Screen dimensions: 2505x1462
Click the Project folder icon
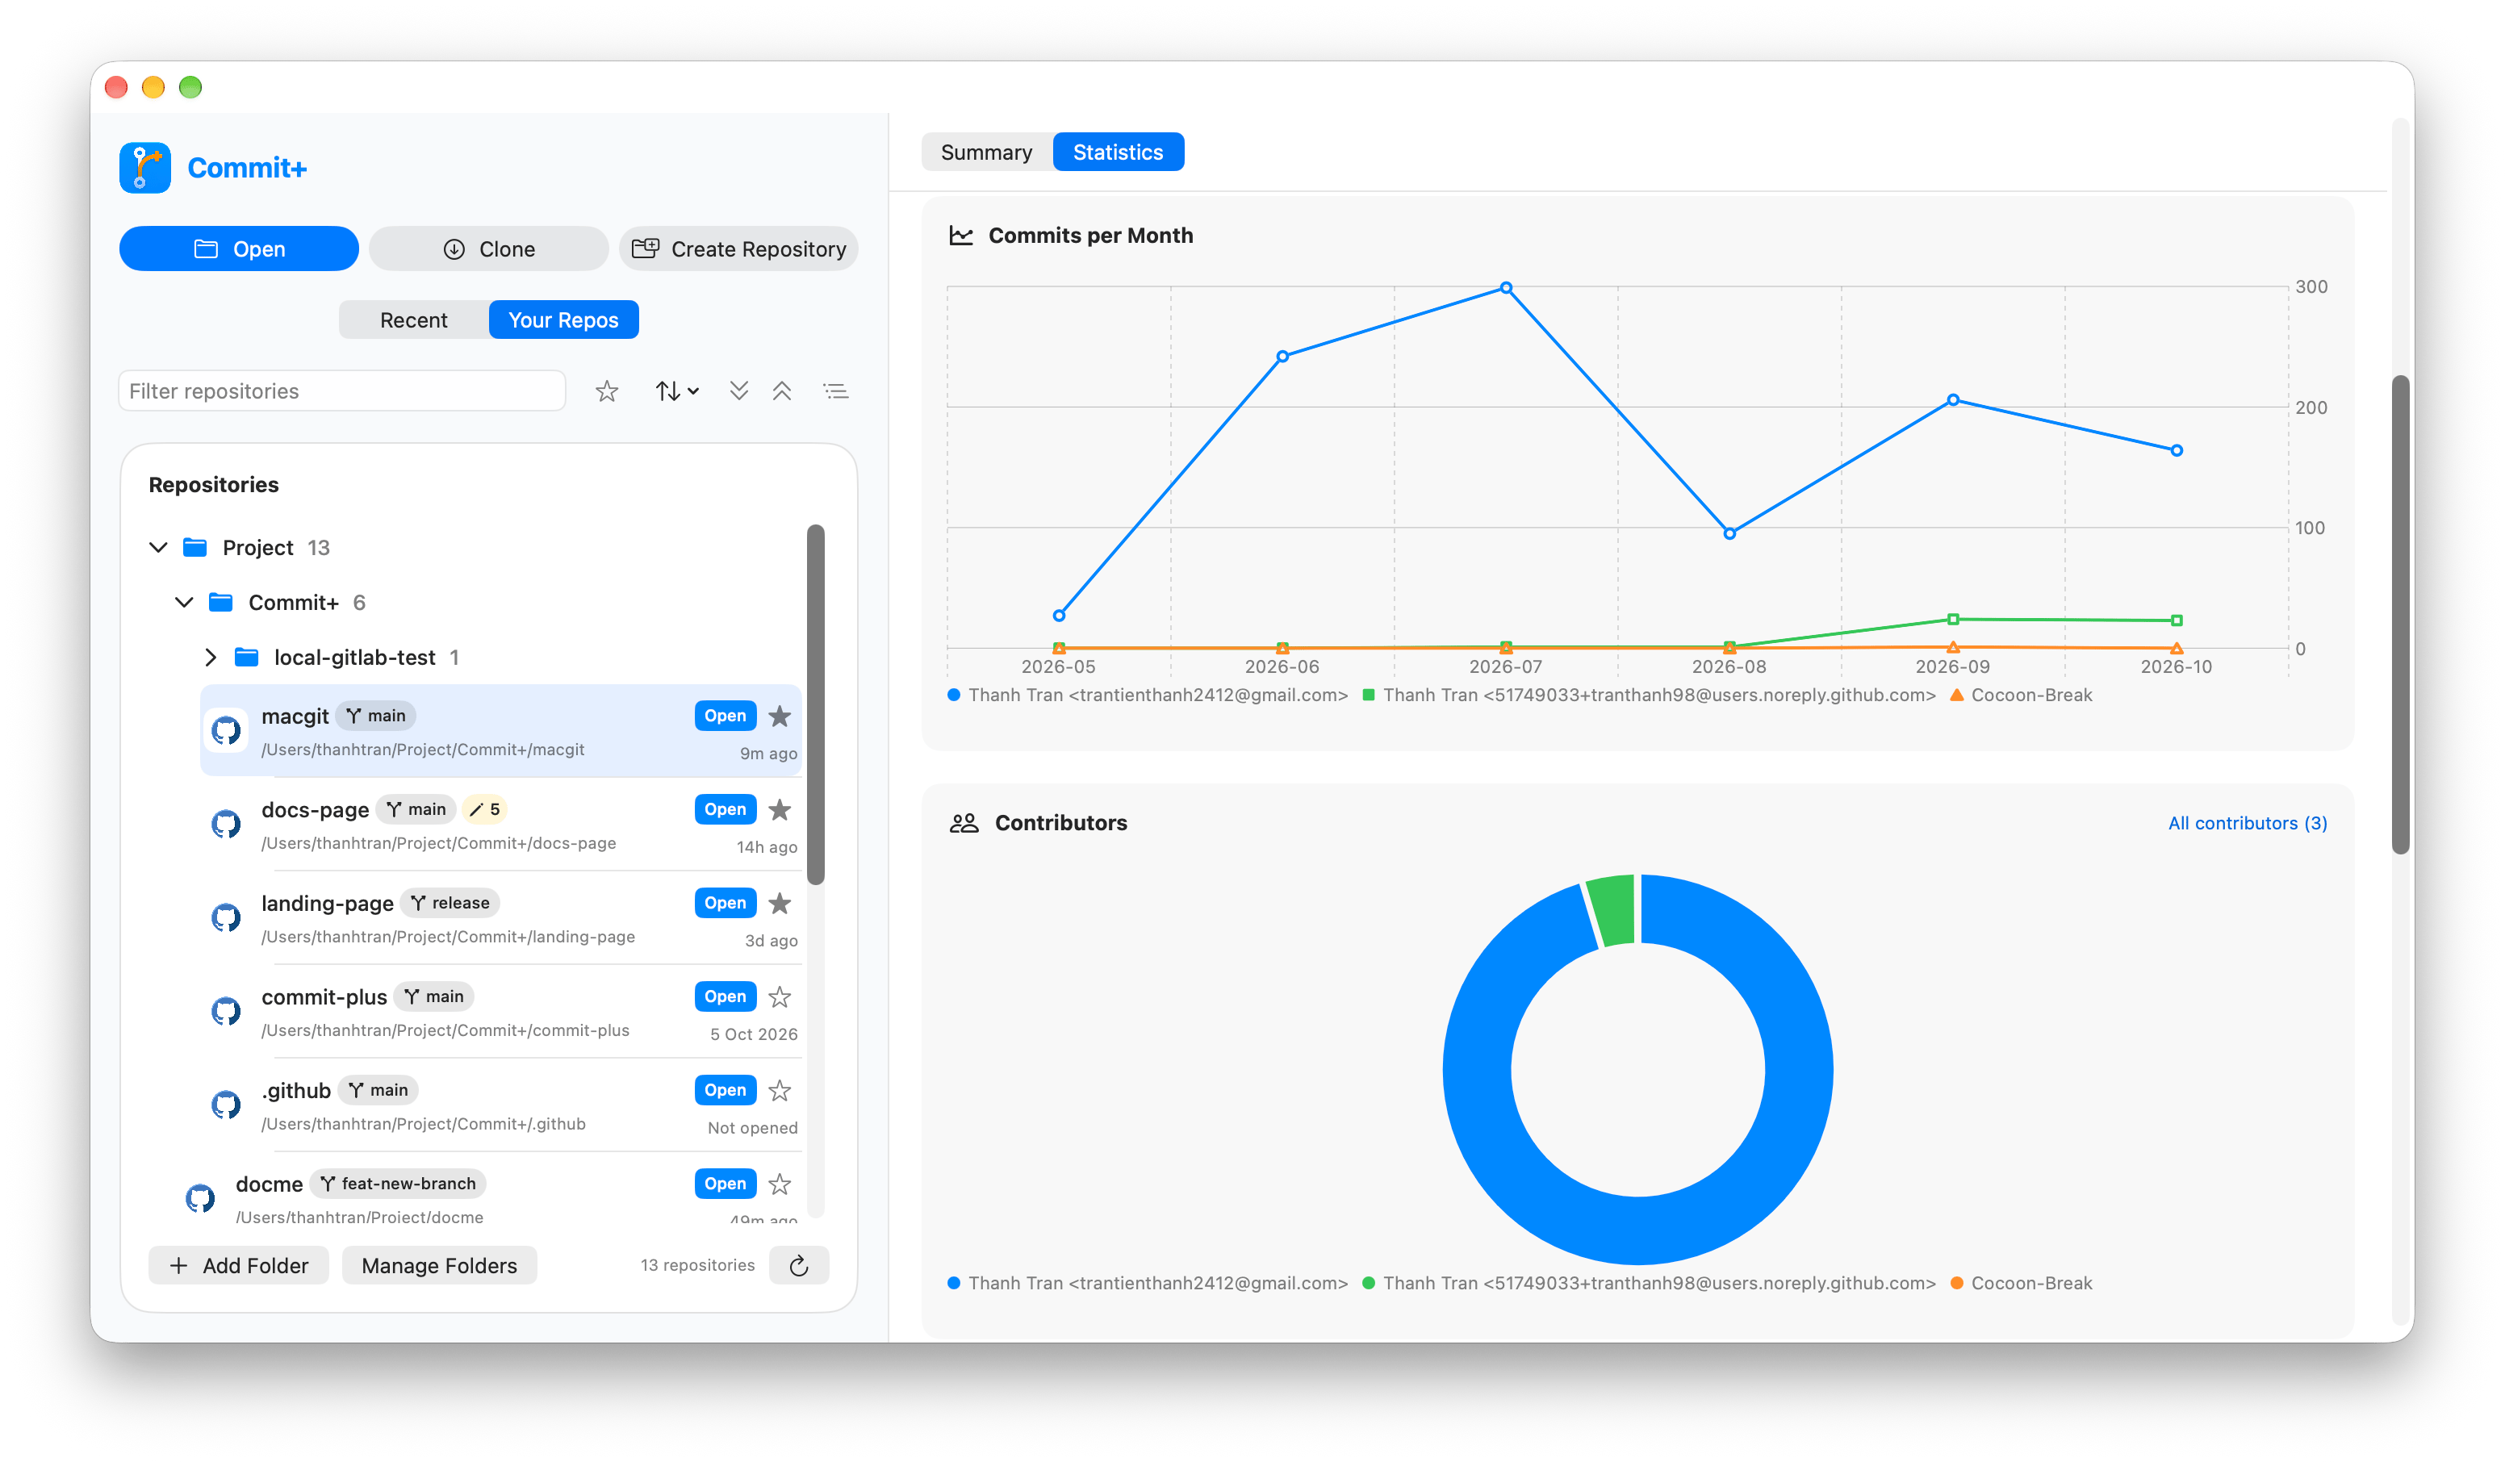(194, 548)
